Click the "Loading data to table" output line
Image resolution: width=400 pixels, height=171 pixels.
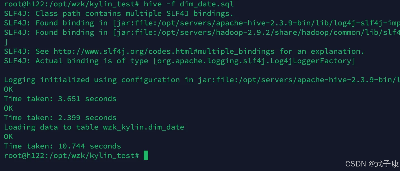[94, 127]
